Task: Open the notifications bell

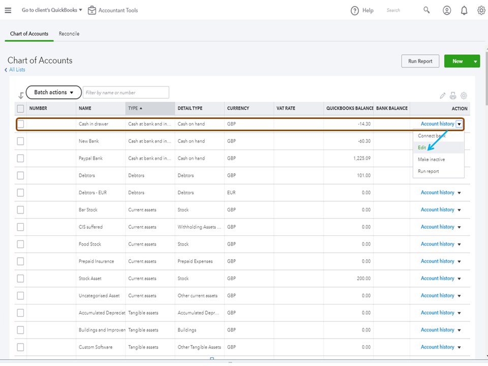Action: 464,10
